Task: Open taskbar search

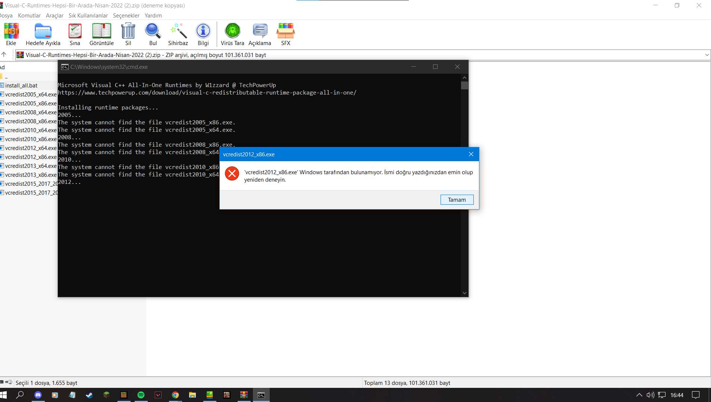Action: coord(20,395)
